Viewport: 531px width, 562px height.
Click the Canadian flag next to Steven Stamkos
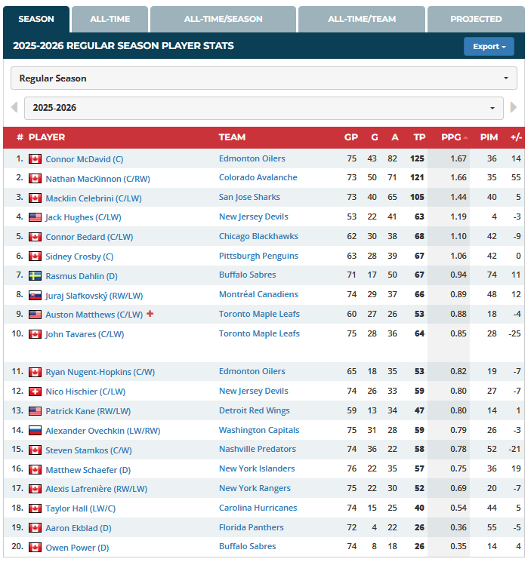click(35, 450)
